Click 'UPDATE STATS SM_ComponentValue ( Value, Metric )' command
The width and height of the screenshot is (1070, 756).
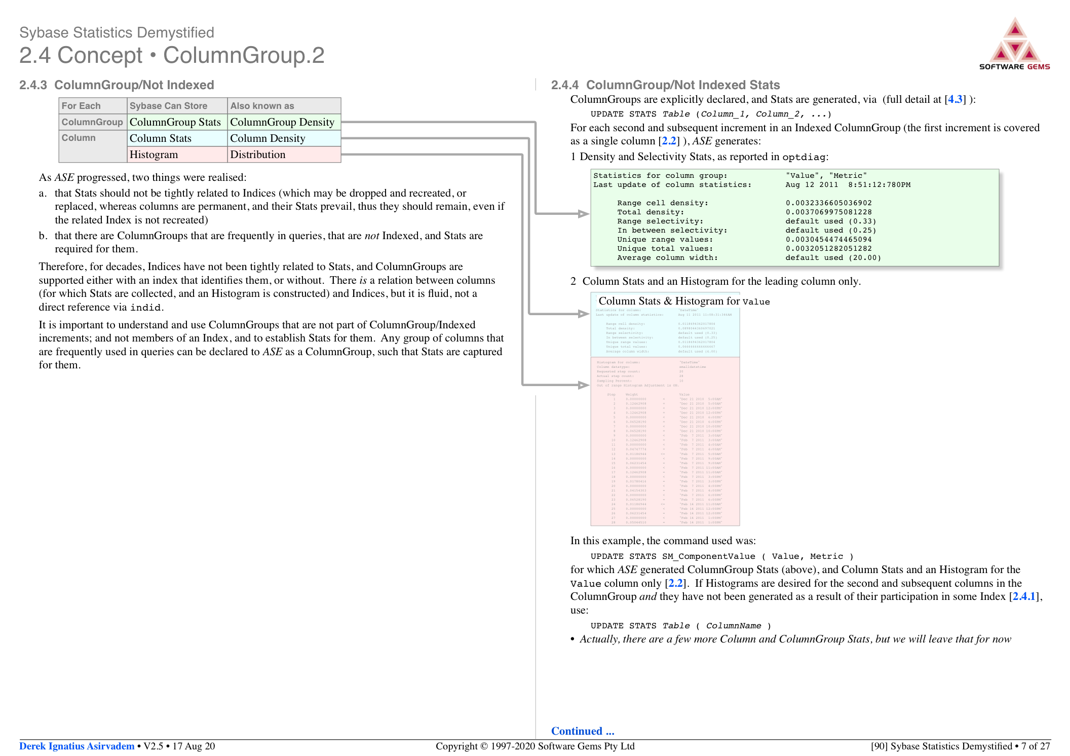click(x=722, y=556)
